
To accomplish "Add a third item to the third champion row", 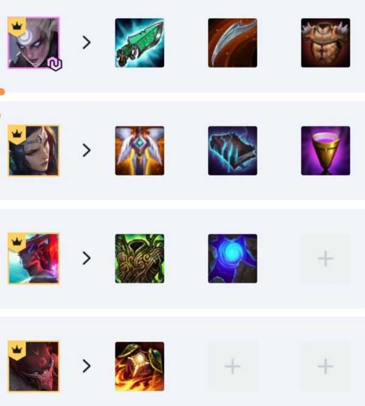I will 325,259.
